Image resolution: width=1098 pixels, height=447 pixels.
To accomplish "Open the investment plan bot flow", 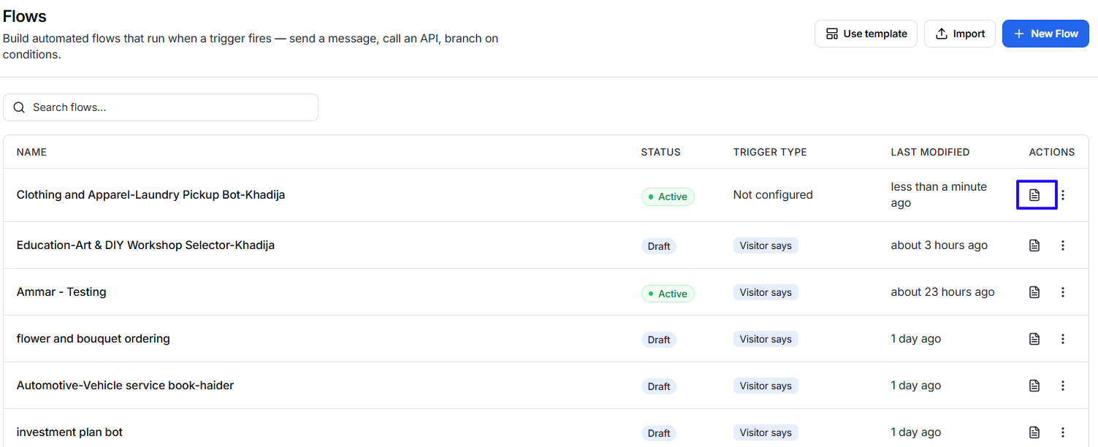I will 69,432.
